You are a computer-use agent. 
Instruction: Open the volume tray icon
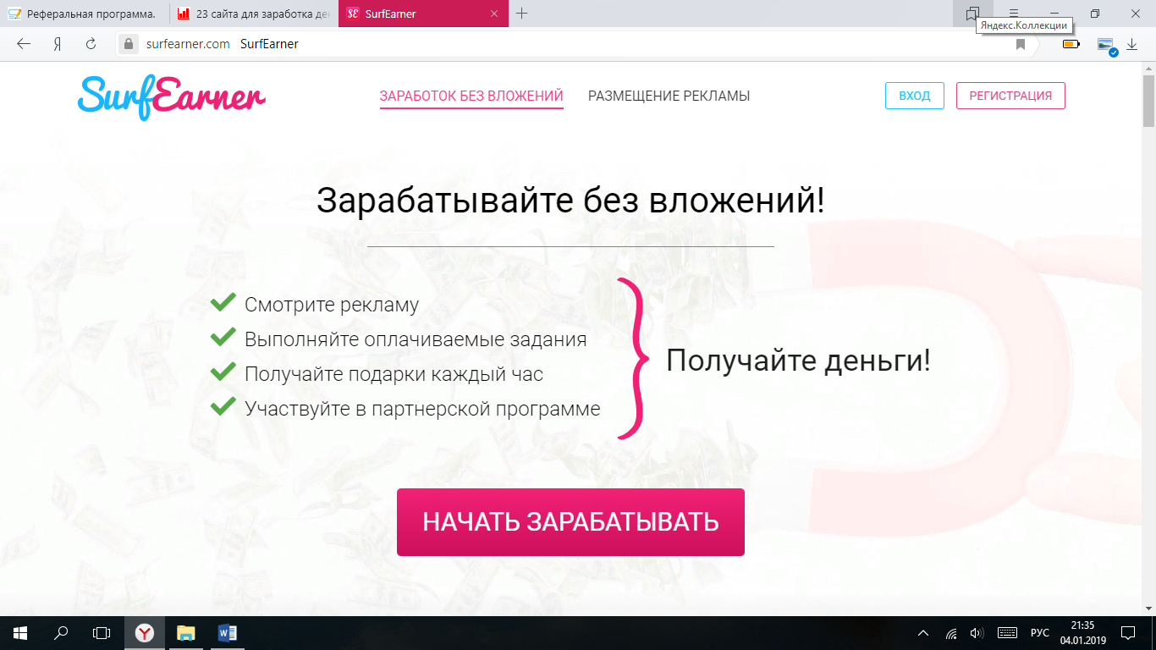coord(977,633)
